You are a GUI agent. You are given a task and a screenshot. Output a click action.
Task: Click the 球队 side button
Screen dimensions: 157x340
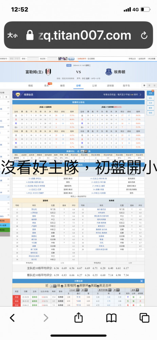(x=150, y=98)
